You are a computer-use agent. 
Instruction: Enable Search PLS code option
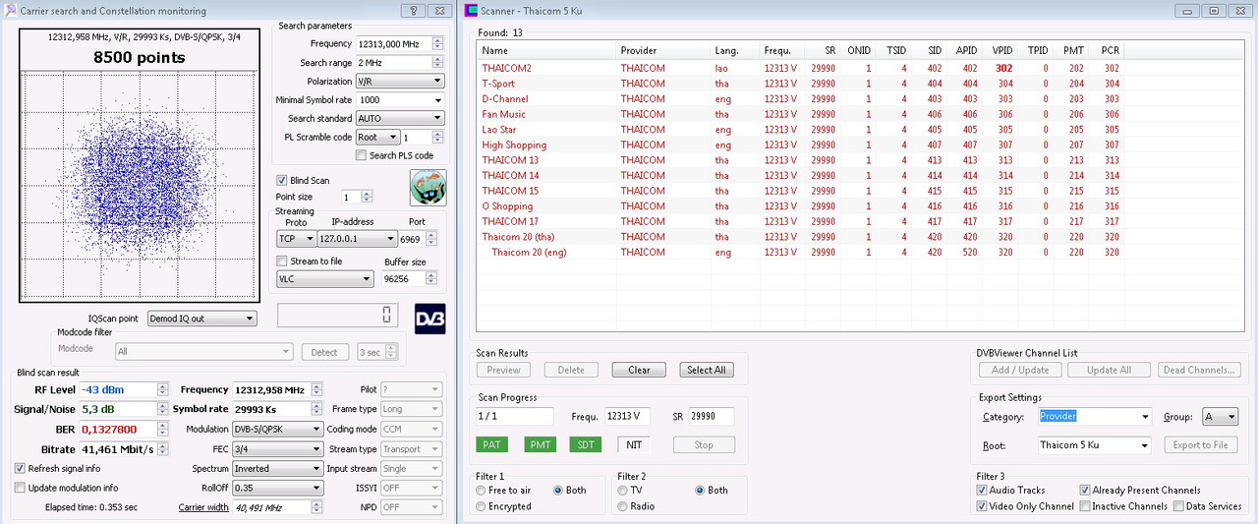tap(361, 155)
